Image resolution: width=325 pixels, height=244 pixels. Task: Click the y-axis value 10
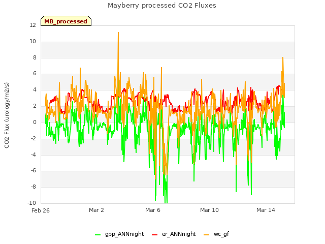[32, 41]
